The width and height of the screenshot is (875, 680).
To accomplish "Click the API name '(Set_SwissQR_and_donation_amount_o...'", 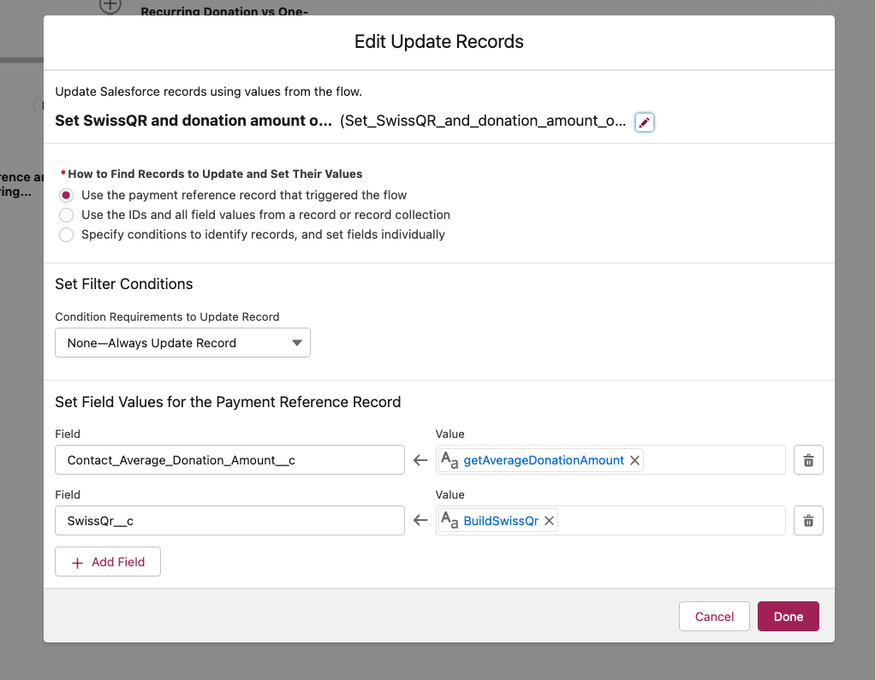I will 483,121.
